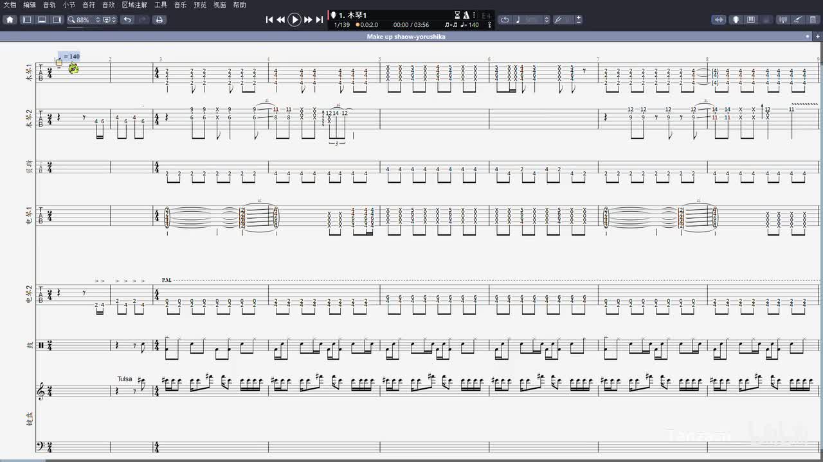Open the LCD options three-dot menu
Viewport: 823px width, 462px height.
[475, 15]
